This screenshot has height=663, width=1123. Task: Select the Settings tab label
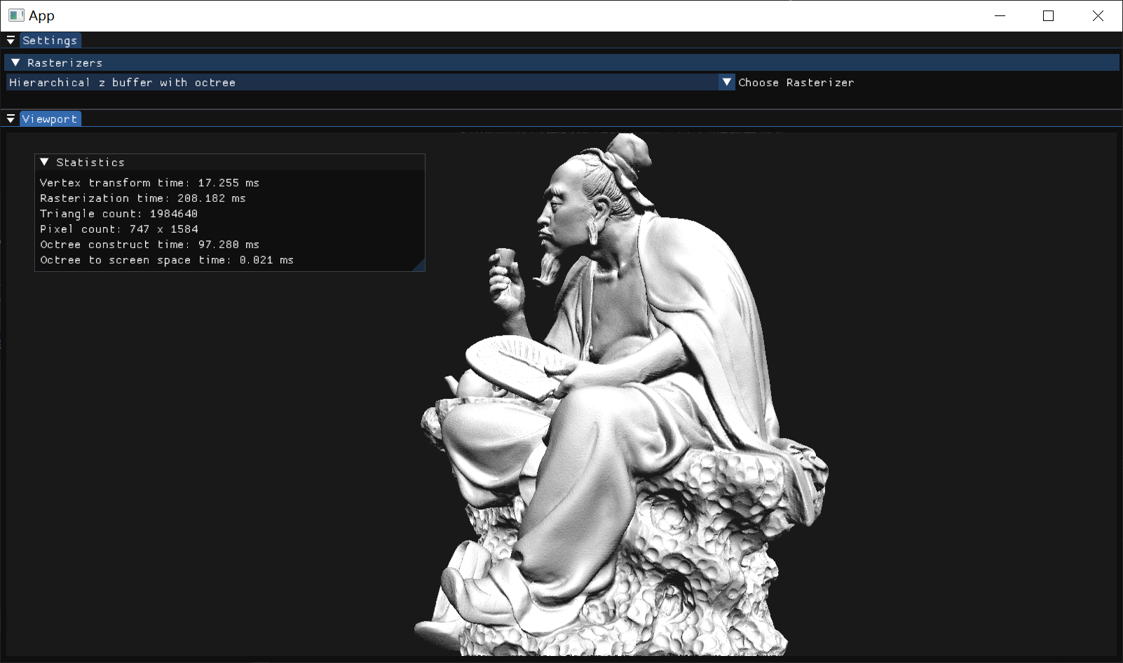[x=49, y=40]
